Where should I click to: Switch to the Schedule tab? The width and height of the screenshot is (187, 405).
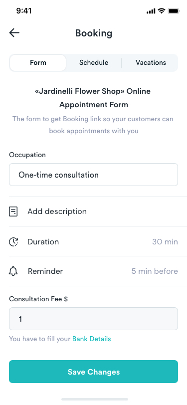point(94,63)
